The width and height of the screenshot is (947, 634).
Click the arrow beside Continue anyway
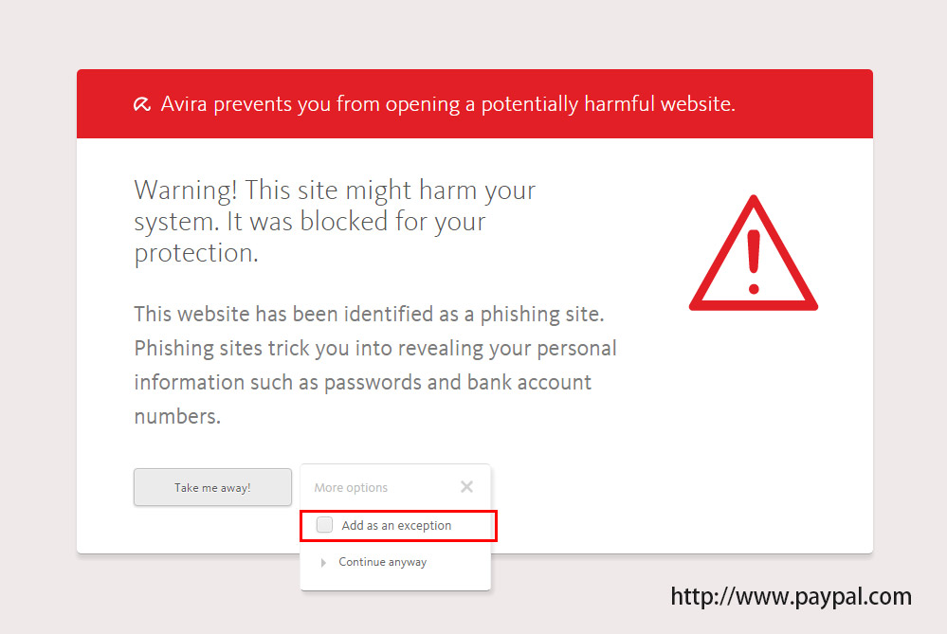323,563
